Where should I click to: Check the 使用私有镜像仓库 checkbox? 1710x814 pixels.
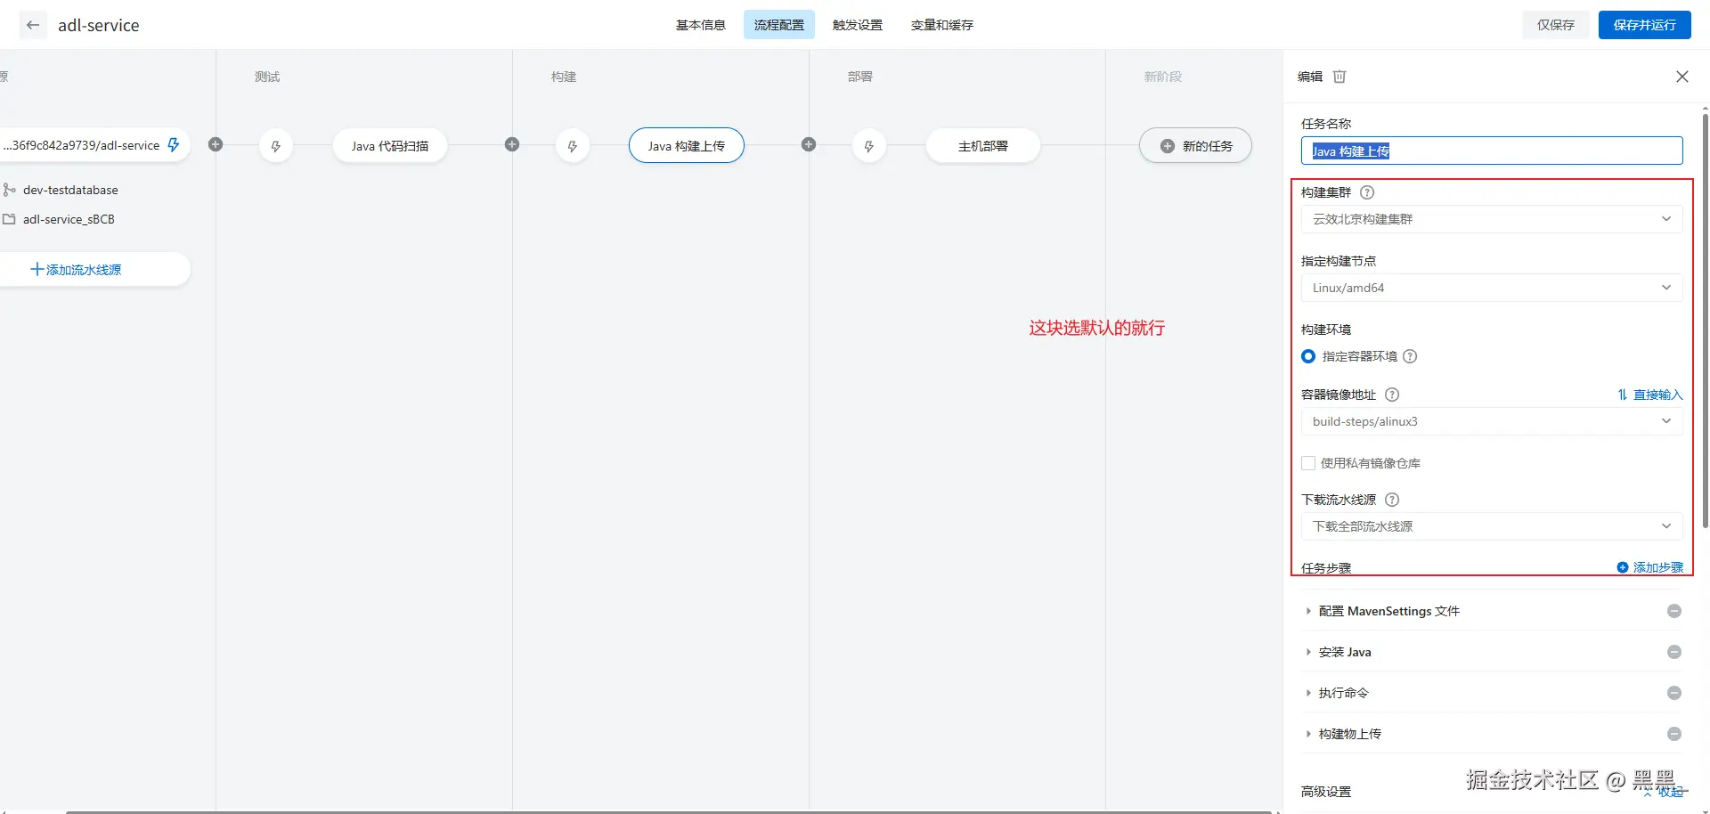pyautogui.click(x=1308, y=463)
